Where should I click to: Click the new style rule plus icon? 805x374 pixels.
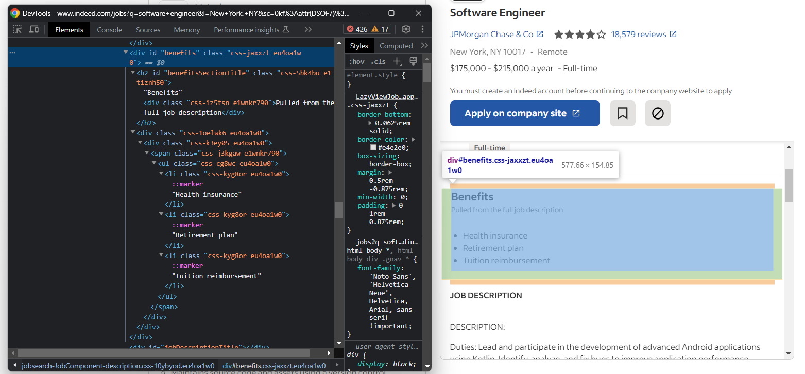point(397,61)
